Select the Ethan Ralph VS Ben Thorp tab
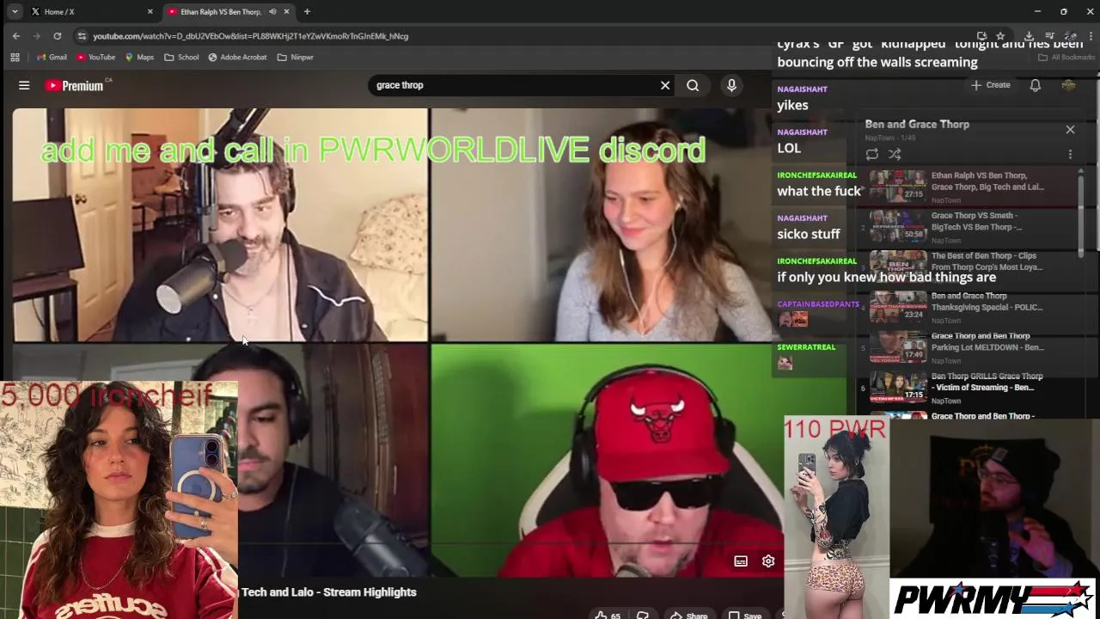 222,12
